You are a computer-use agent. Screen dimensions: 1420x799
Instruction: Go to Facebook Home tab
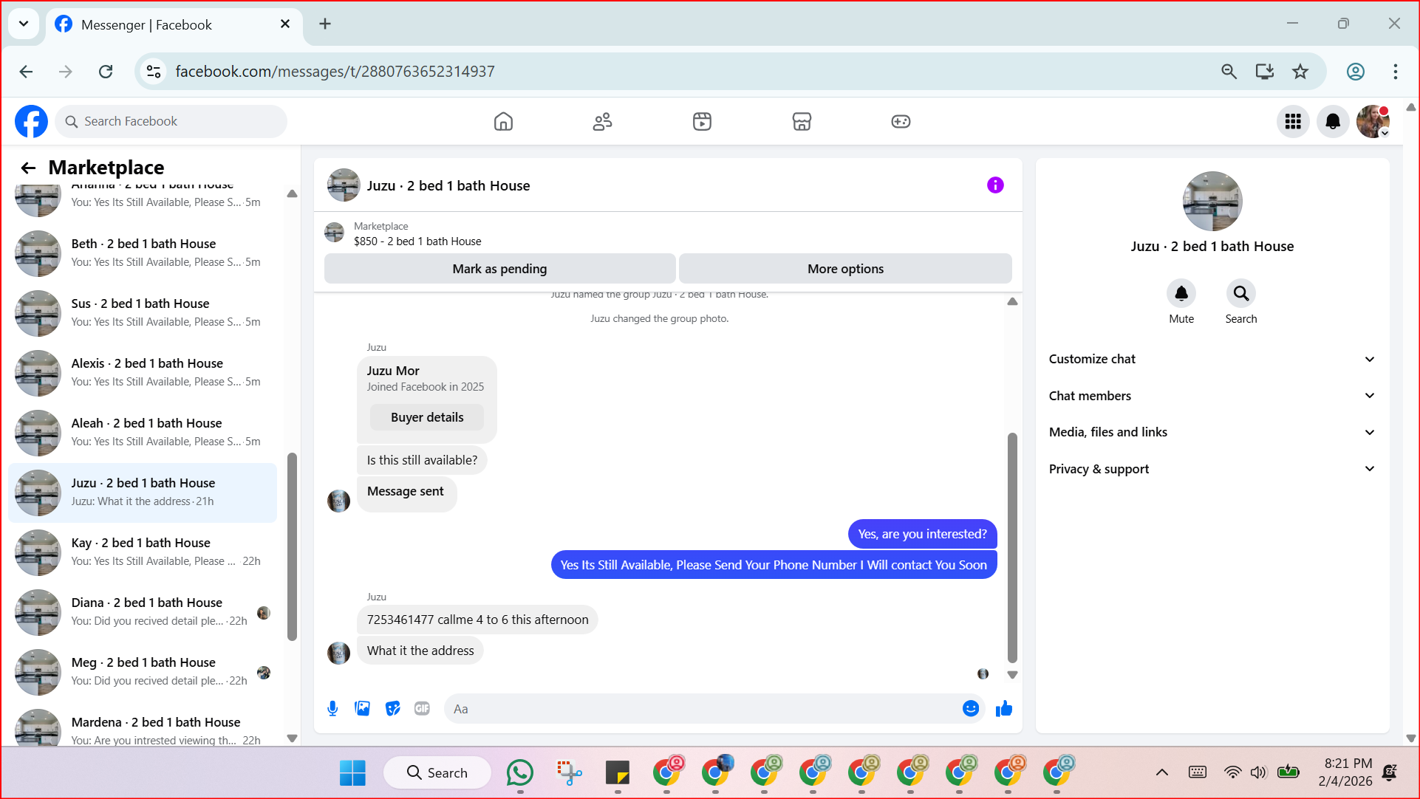(x=503, y=121)
